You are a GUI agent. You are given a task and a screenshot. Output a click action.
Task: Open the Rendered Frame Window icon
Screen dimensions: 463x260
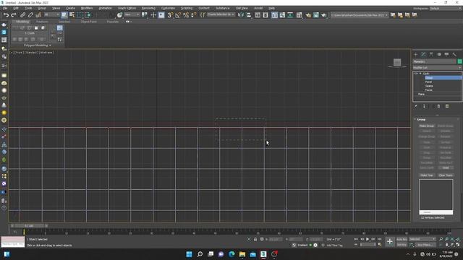tap(316, 15)
